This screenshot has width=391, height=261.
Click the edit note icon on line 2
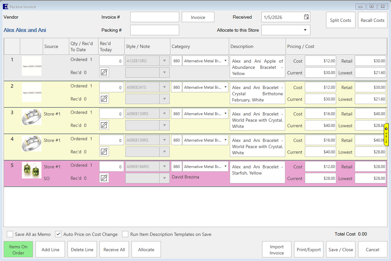[104, 99]
